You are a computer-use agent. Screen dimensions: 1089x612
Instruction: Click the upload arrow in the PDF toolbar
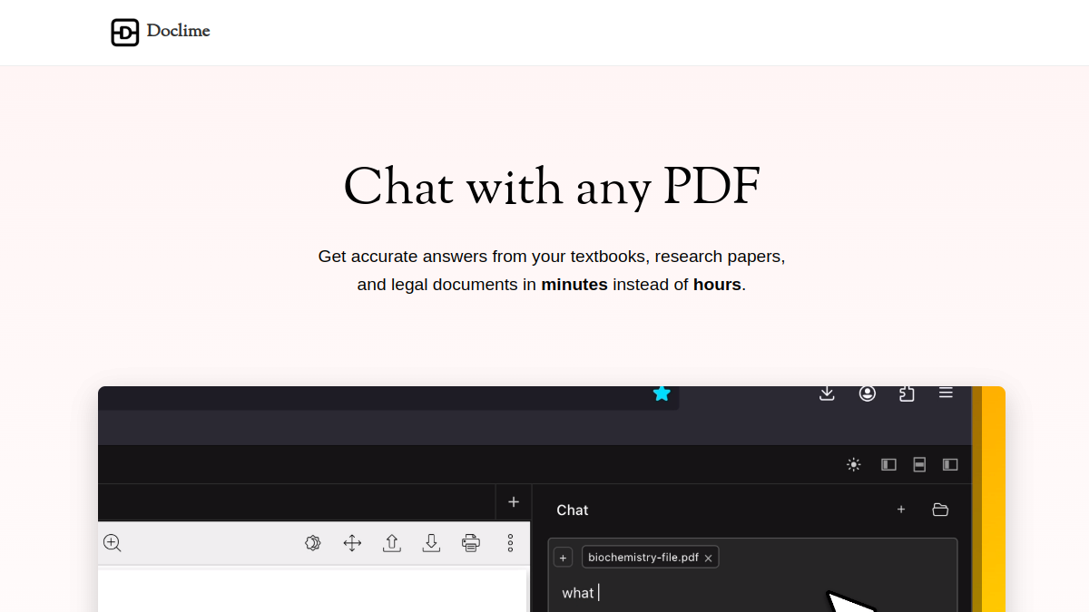coord(392,543)
